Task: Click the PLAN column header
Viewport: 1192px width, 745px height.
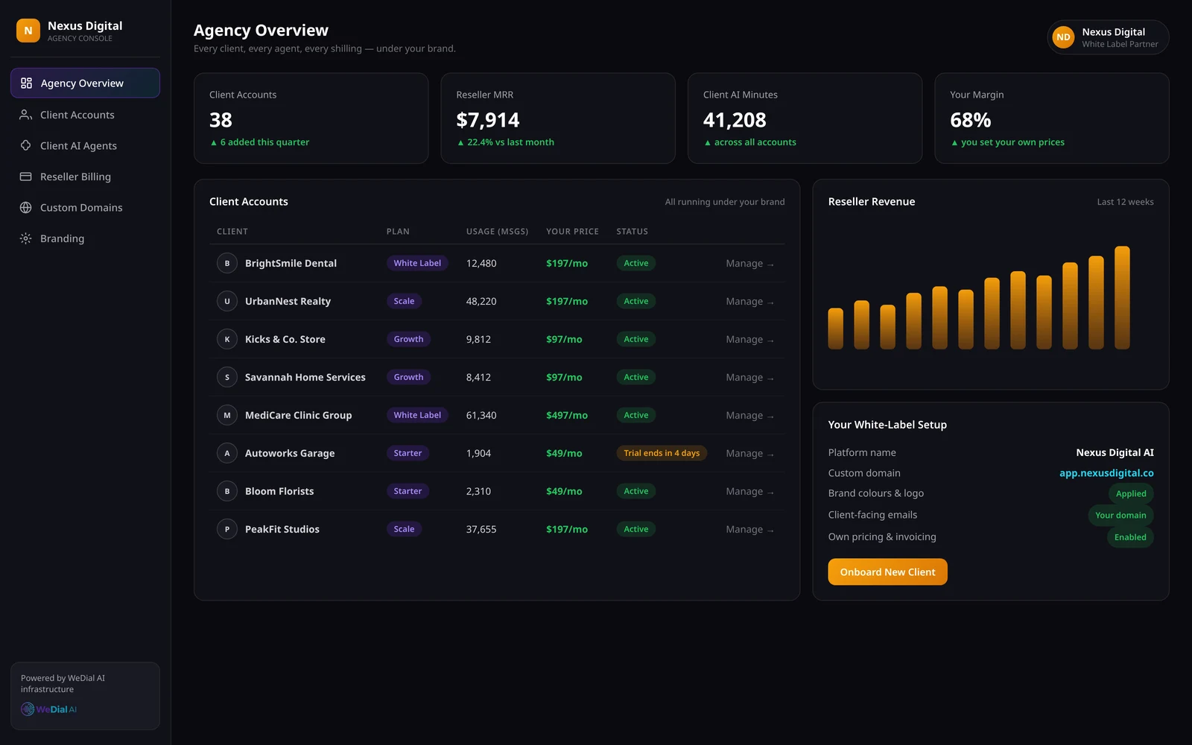Action: point(398,232)
